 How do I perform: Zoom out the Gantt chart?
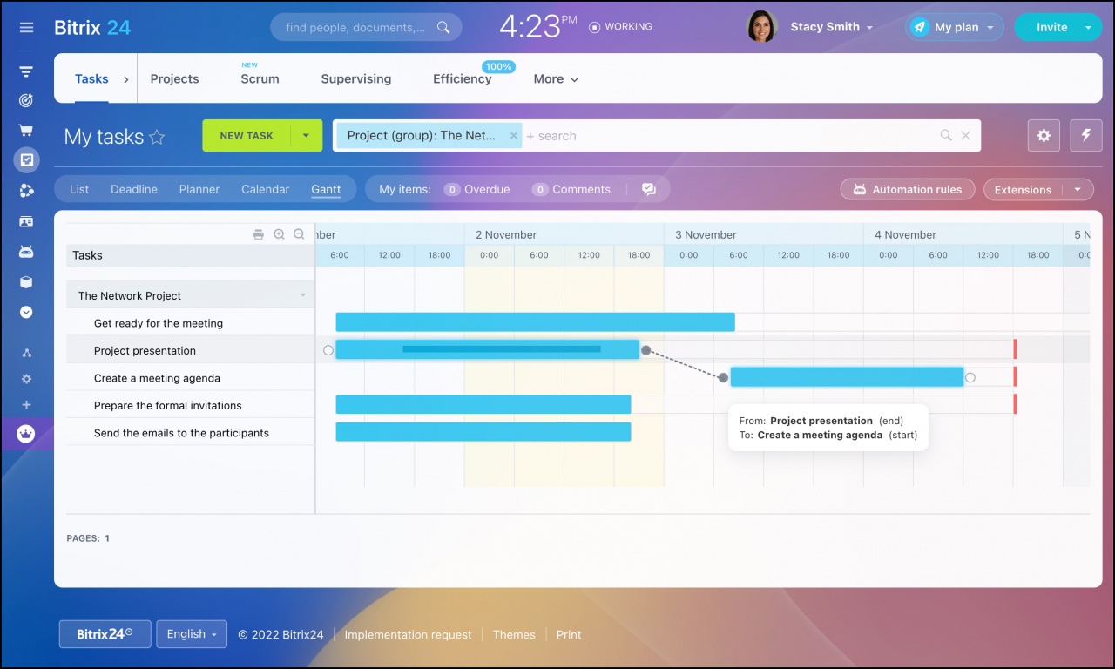coord(299,234)
